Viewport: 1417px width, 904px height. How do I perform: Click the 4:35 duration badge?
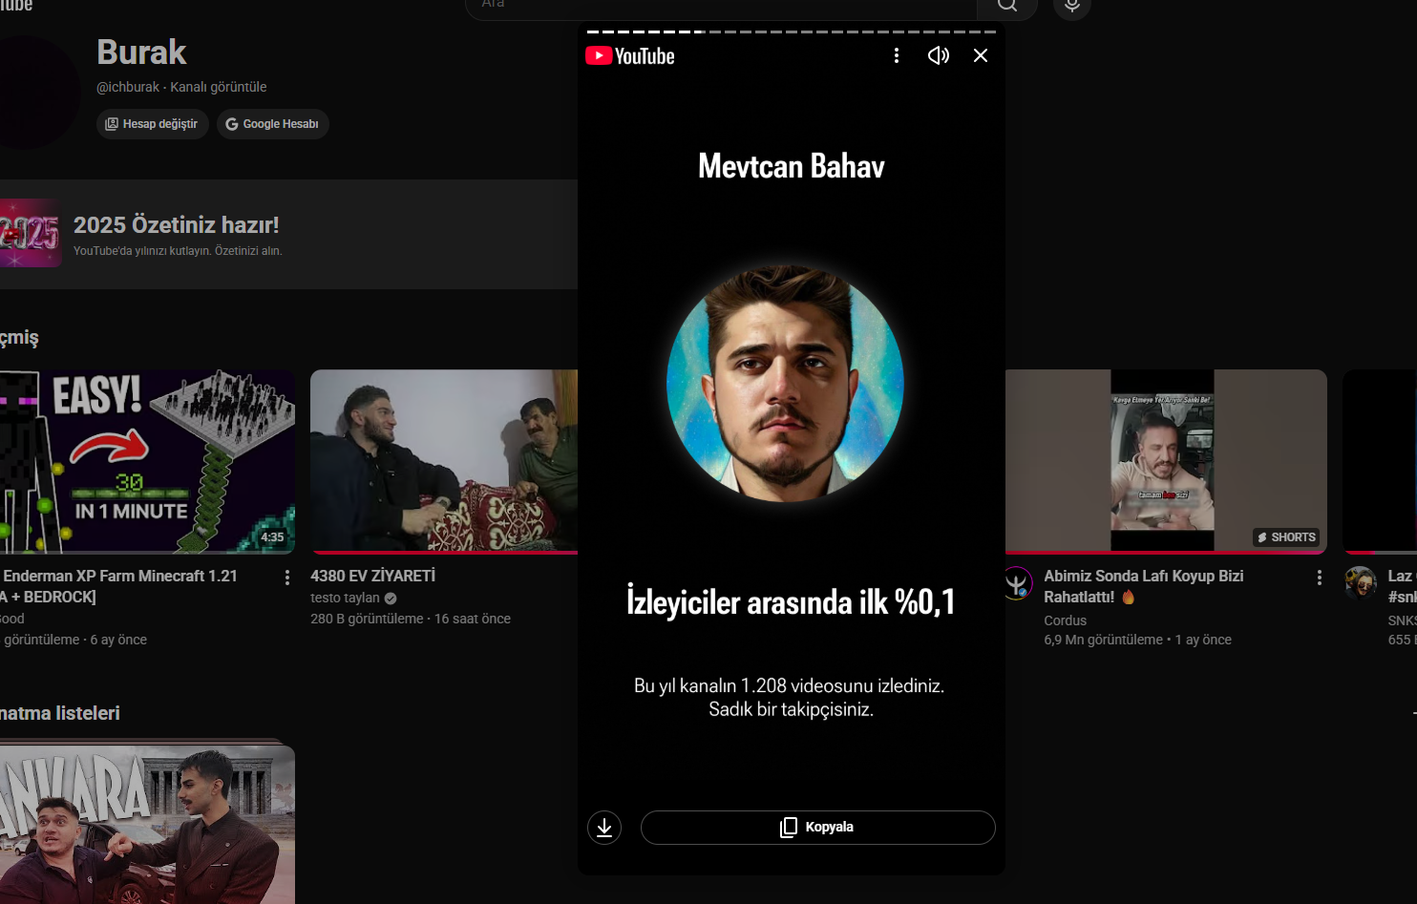(272, 537)
